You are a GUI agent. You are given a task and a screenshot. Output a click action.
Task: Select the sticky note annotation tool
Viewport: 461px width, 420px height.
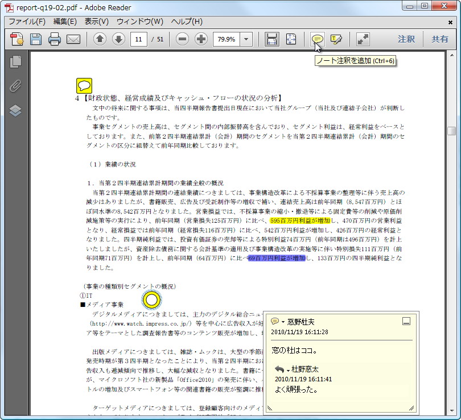pos(317,39)
